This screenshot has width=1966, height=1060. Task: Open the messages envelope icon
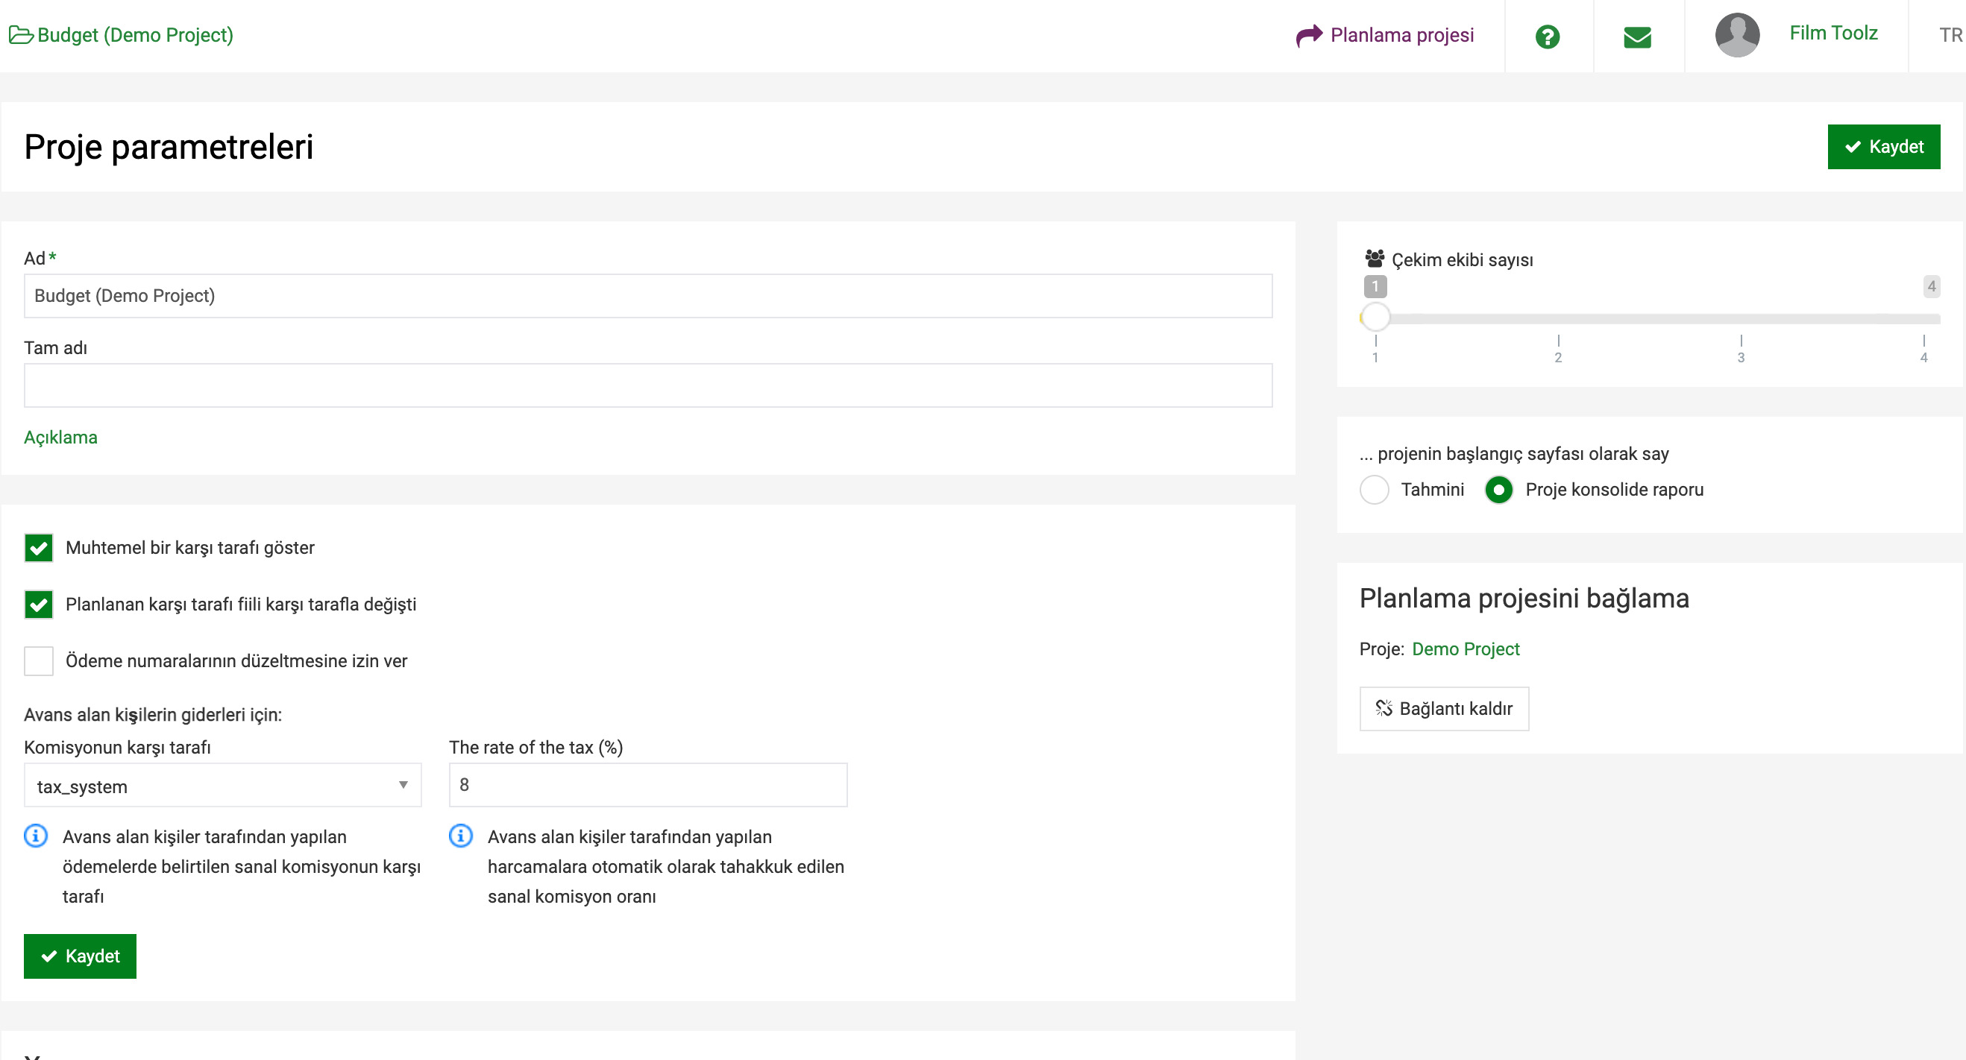[x=1637, y=37]
